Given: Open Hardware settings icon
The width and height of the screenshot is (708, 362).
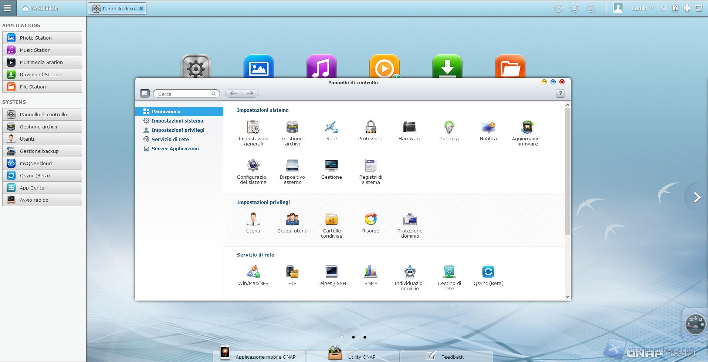Looking at the screenshot, I should click(x=410, y=128).
